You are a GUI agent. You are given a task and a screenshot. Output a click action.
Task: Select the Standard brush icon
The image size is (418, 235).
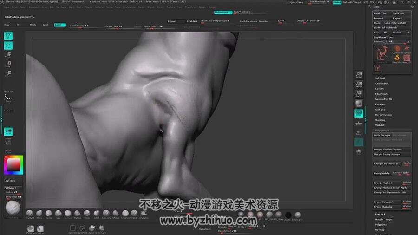[30, 214]
